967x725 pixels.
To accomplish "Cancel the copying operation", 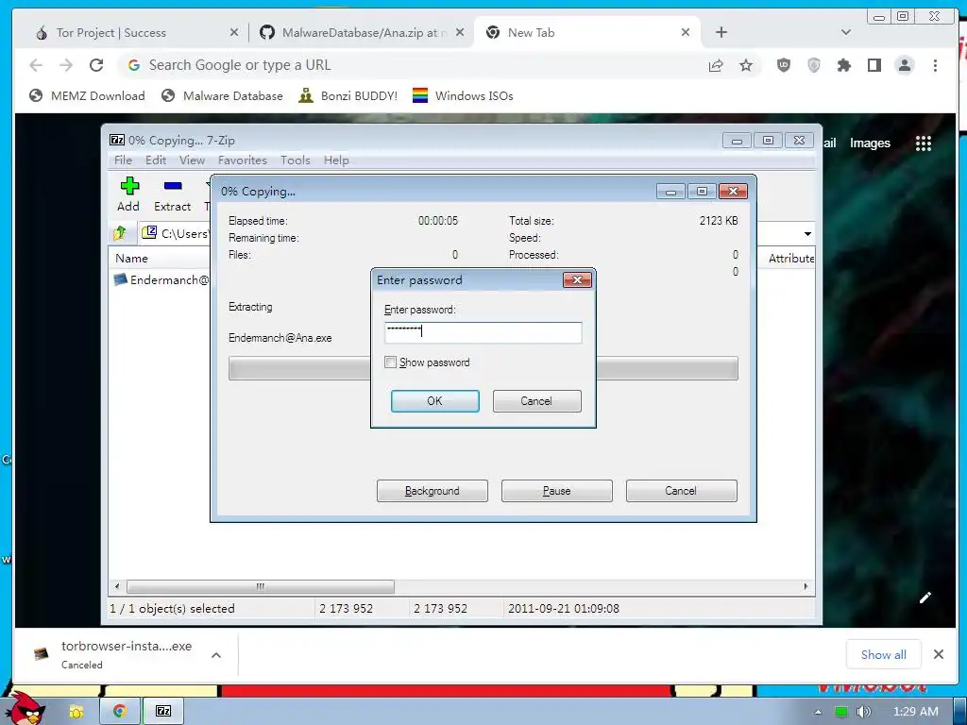I will point(681,491).
